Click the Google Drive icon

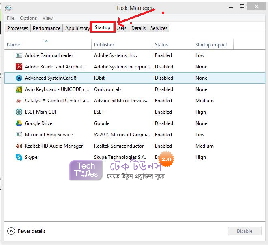click(19, 123)
